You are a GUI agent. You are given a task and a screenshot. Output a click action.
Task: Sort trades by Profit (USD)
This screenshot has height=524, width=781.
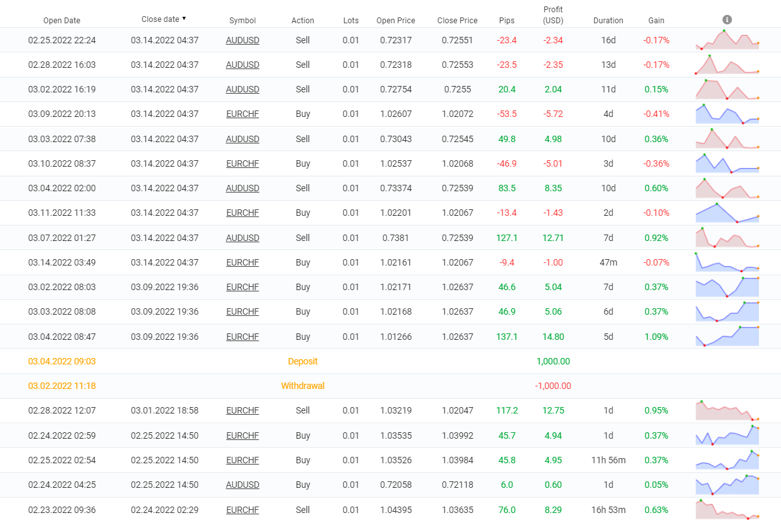(x=553, y=16)
